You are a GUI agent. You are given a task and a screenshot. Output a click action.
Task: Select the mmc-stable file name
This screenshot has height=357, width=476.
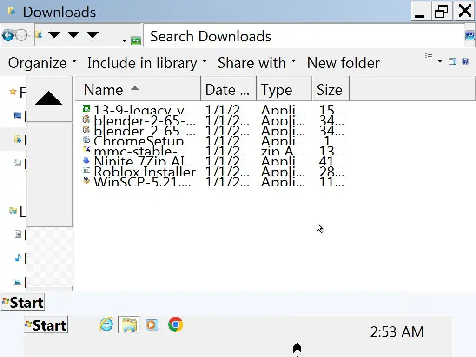click(140, 151)
